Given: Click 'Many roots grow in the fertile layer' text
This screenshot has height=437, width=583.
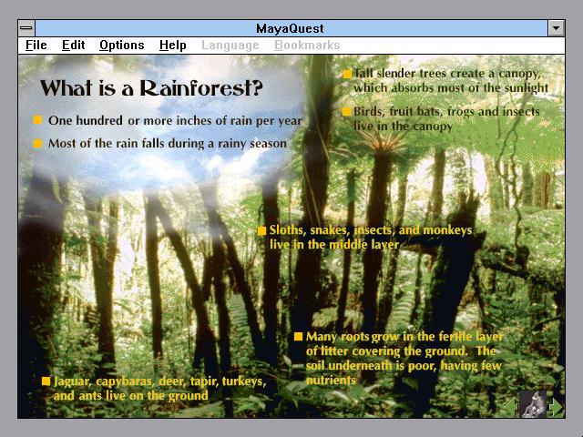Looking at the screenshot, I should pos(404,337).
